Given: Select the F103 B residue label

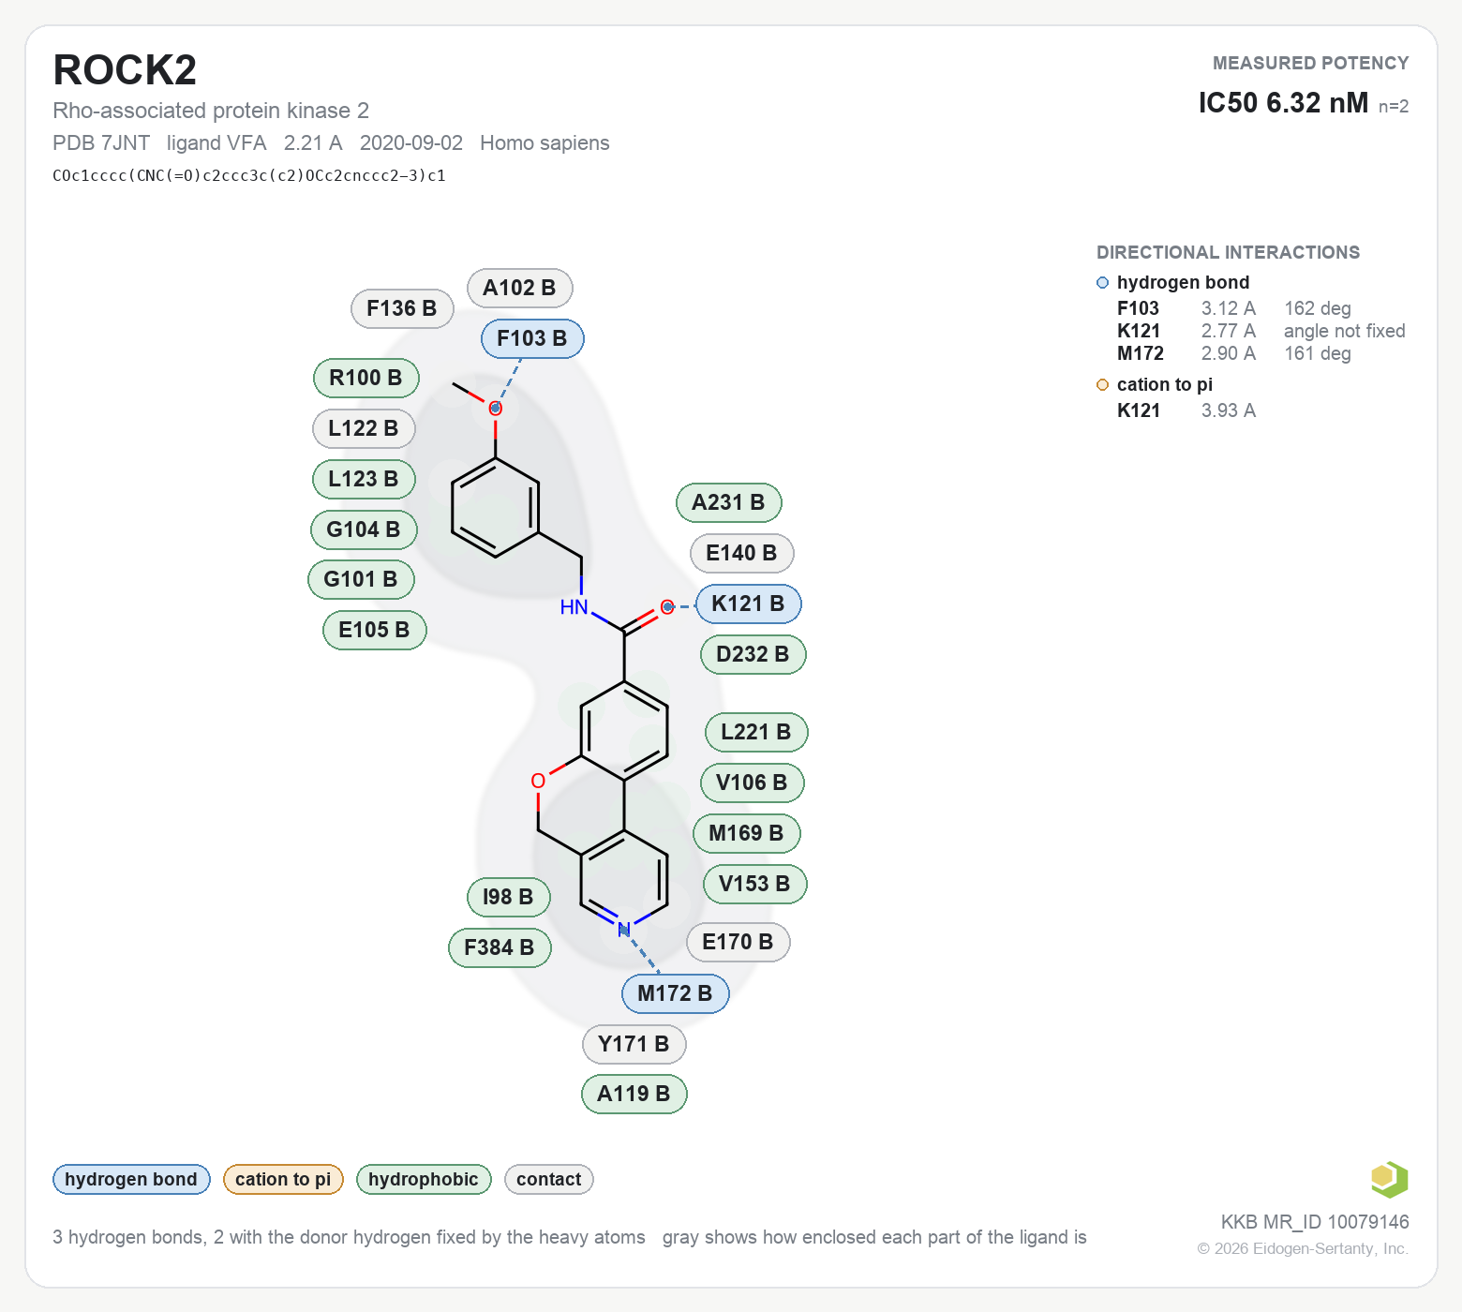Looking at the screenshot, I should click(532, 338).
